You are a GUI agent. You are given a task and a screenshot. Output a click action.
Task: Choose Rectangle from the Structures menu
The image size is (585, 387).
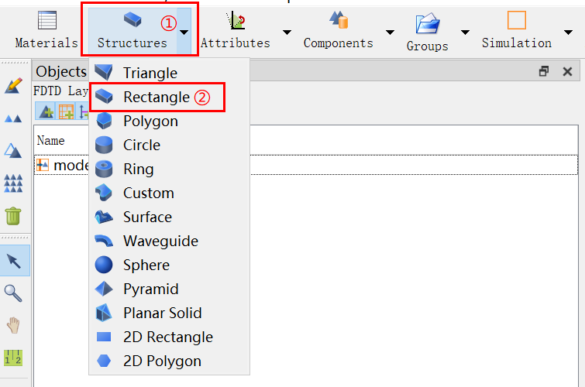(x=156, y=98)
